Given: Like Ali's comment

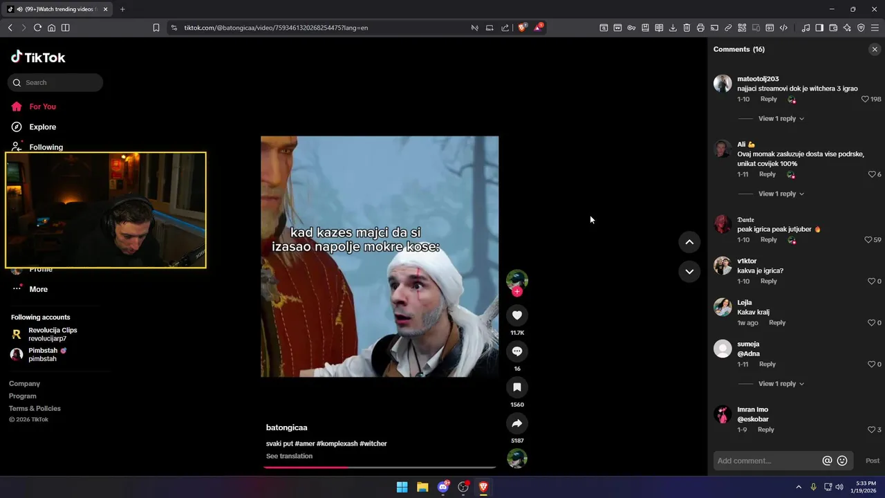Looking at the screenshot, I should tap(872, 174).
